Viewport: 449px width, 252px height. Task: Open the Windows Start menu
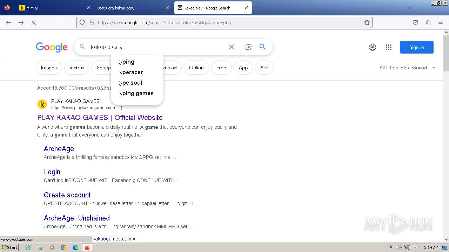[9, 247]
